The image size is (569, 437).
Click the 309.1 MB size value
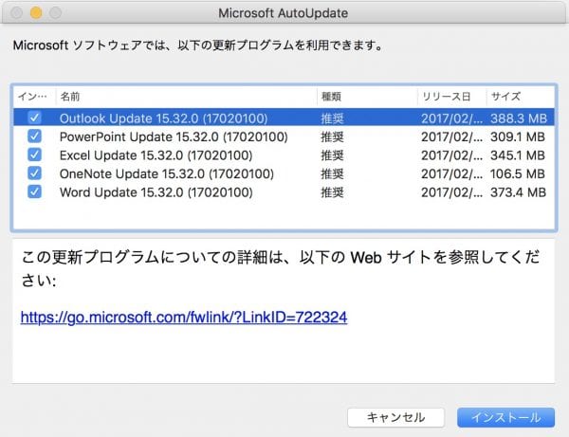point(518,137)
